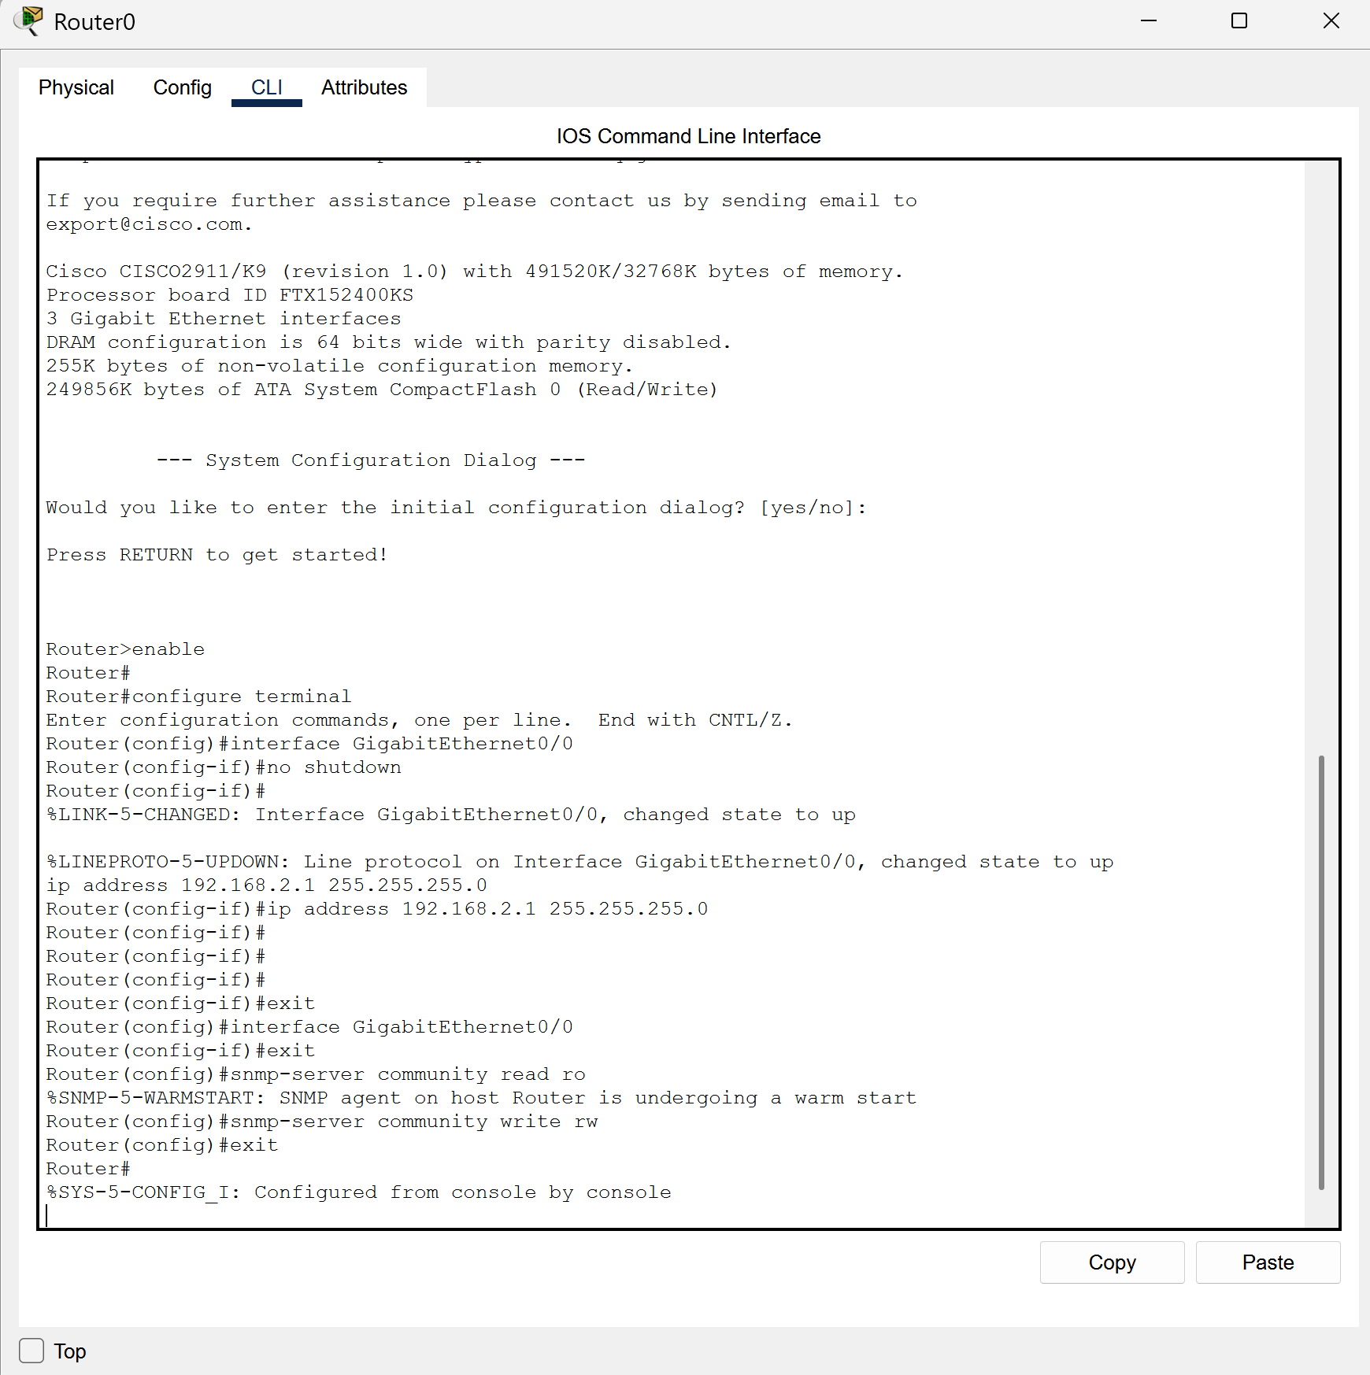The height and width of the screenshot is (1375, 1370).
Task: Click 'System Configuration Dialog' heading text
Action: (x=371, y=460)
